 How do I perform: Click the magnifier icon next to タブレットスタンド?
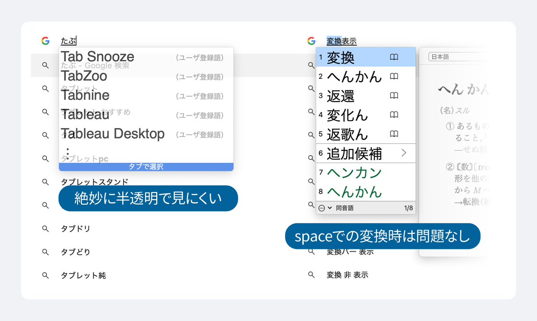pos(45,181)
